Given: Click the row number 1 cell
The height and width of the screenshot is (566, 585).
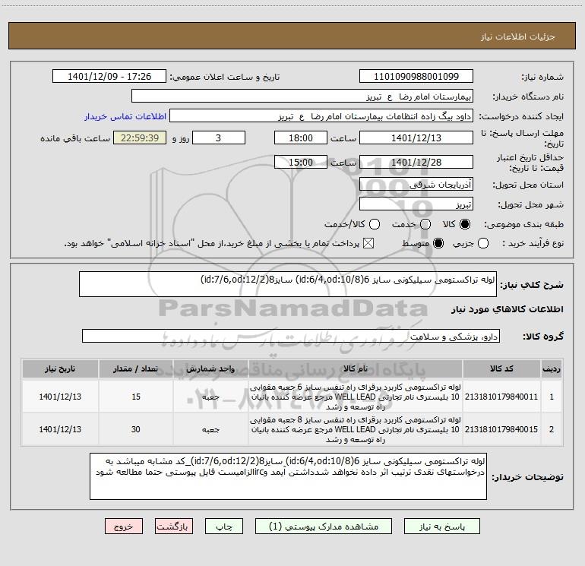Looking at the screenshot, I should click(552, 397).
